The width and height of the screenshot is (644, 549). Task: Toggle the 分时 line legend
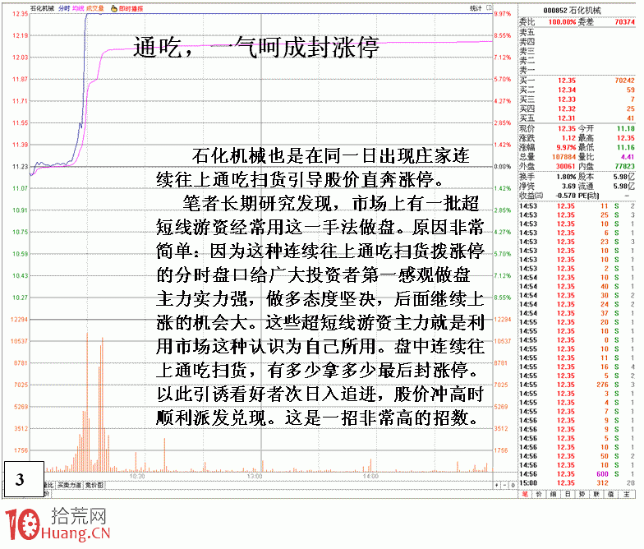click(64, 7)
